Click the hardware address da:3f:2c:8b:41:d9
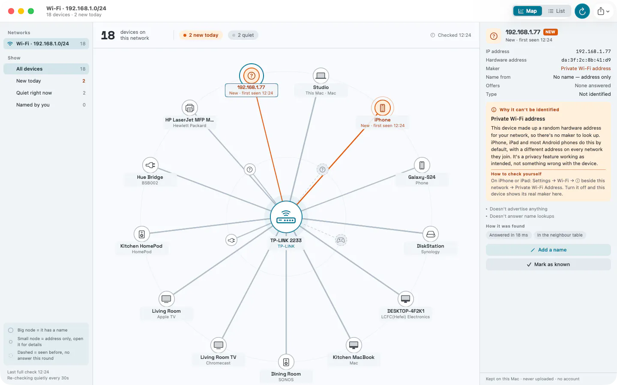Image resolution: width=617 pixels, height=385 pixels. [x=586, y=60]
